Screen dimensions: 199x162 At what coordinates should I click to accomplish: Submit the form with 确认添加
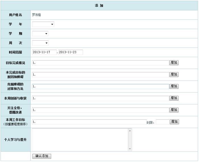pyautogui.click(x=42, y=156)
